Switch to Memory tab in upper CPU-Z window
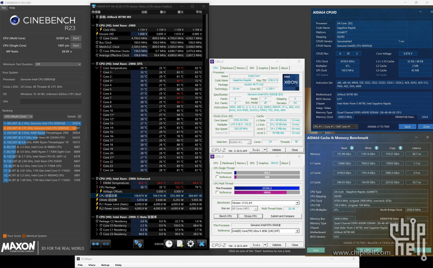Viewport: 433px width, 268px height. (x=241, y=68)
